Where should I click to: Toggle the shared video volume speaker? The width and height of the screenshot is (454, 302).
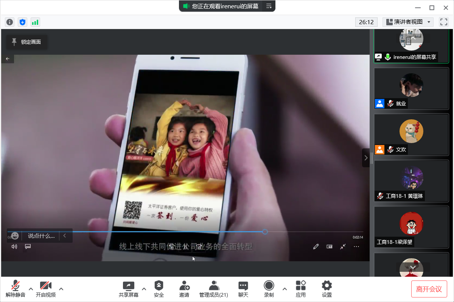(x=14, y=247)
